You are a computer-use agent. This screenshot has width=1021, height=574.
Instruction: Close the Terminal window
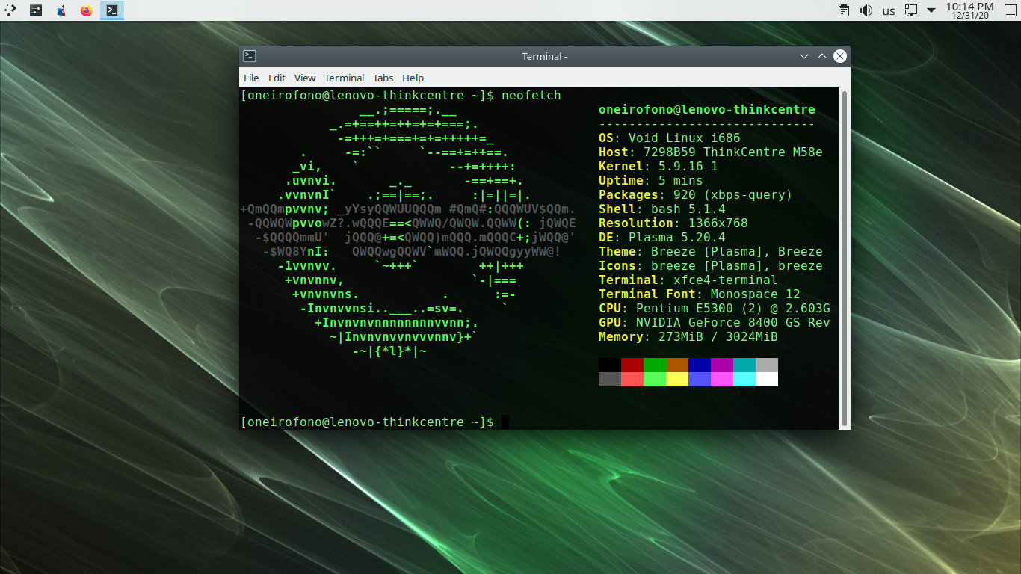840,56
